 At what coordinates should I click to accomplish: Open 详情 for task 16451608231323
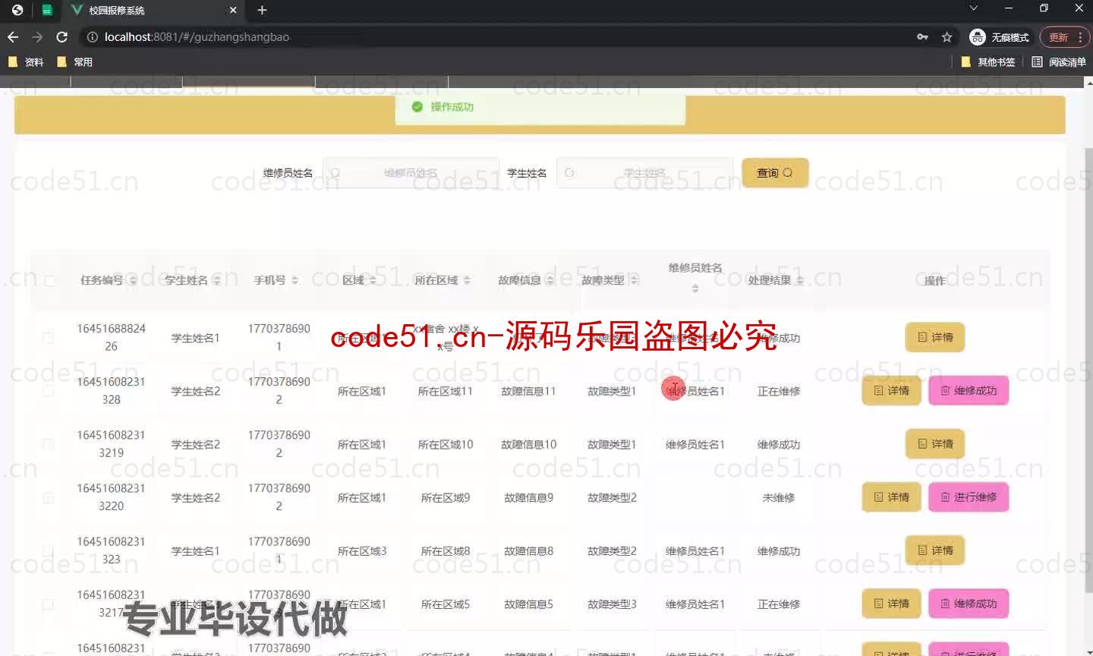coord(935,550)
